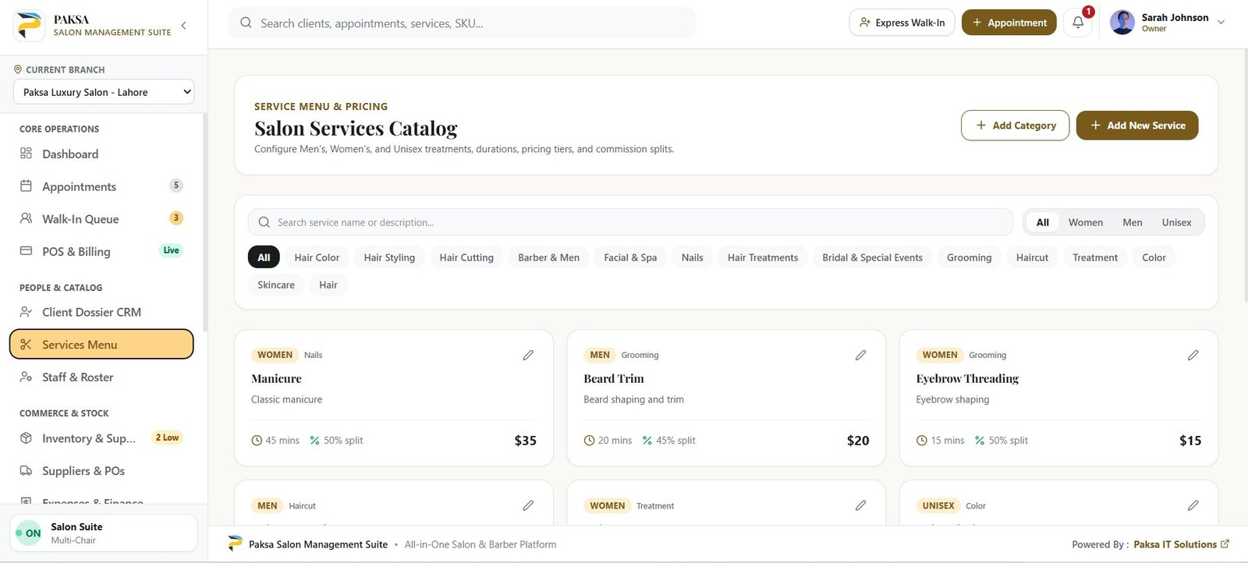
Task: Filter by Hair Cutting category
Action: (x=466, y=257)
